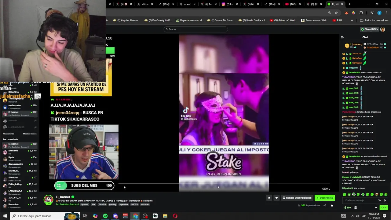Open chat settings gear icon

376,208
